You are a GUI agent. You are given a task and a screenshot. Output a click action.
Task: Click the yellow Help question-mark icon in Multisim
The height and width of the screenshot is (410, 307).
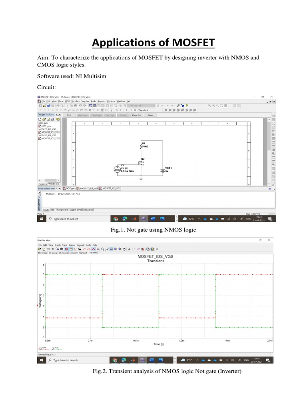[x=187, y=106]
